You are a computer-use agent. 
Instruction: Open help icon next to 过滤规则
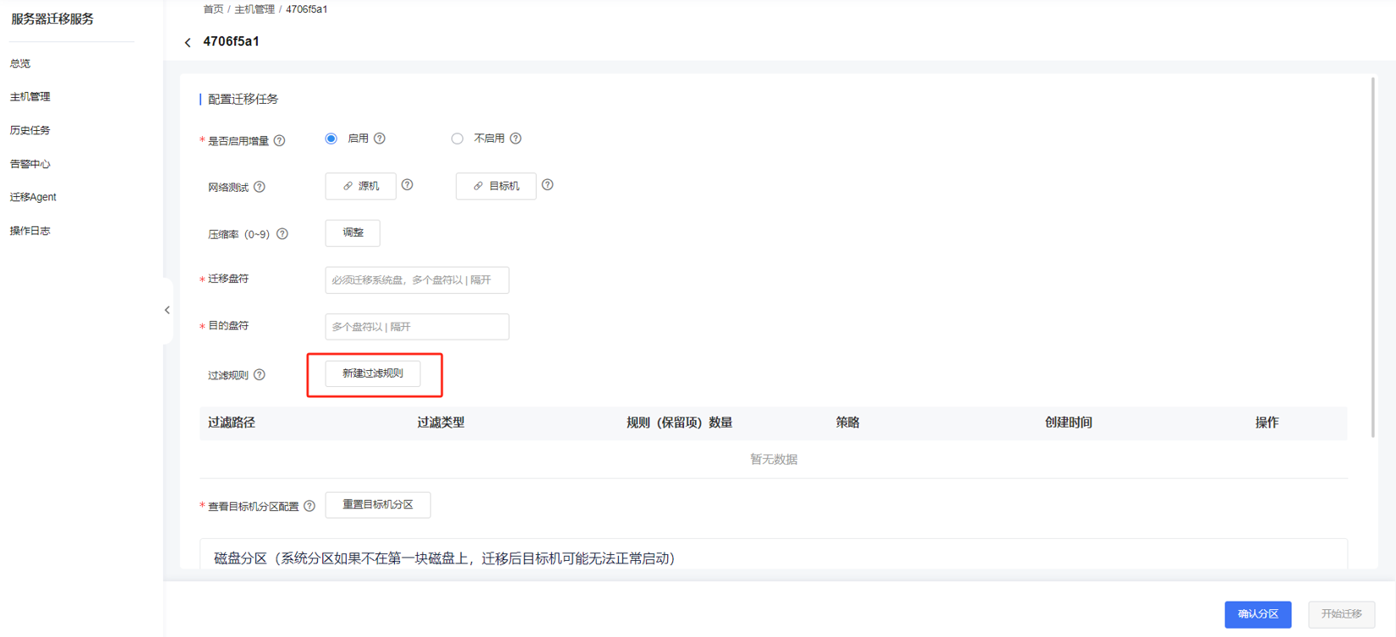[x=260, y=375]
